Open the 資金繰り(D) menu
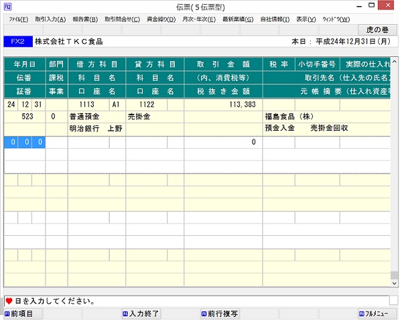This screenshot has height=323, width=402. coord(161,19)
